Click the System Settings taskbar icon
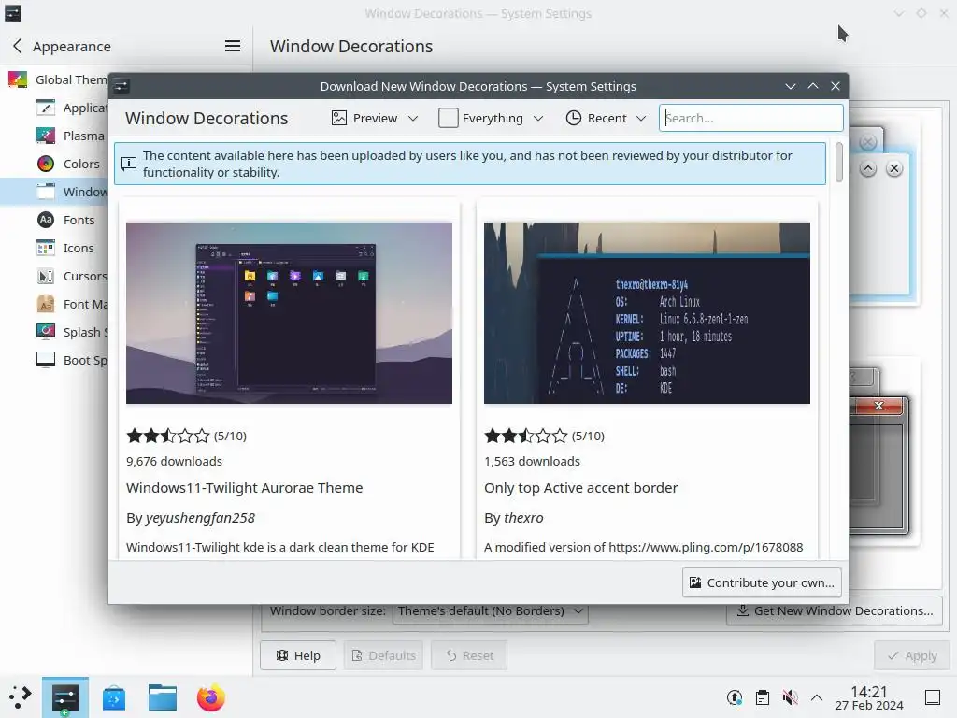957x718 pixels. tap(65, 697)
